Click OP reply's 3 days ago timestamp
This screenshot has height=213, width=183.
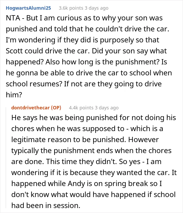point(107,108)
